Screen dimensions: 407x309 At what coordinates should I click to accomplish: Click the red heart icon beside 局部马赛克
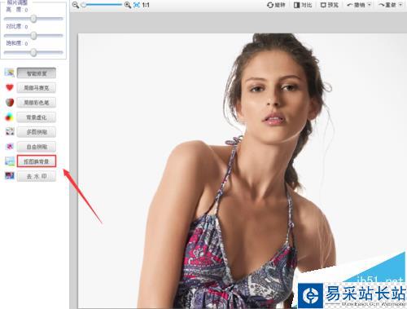10,87
